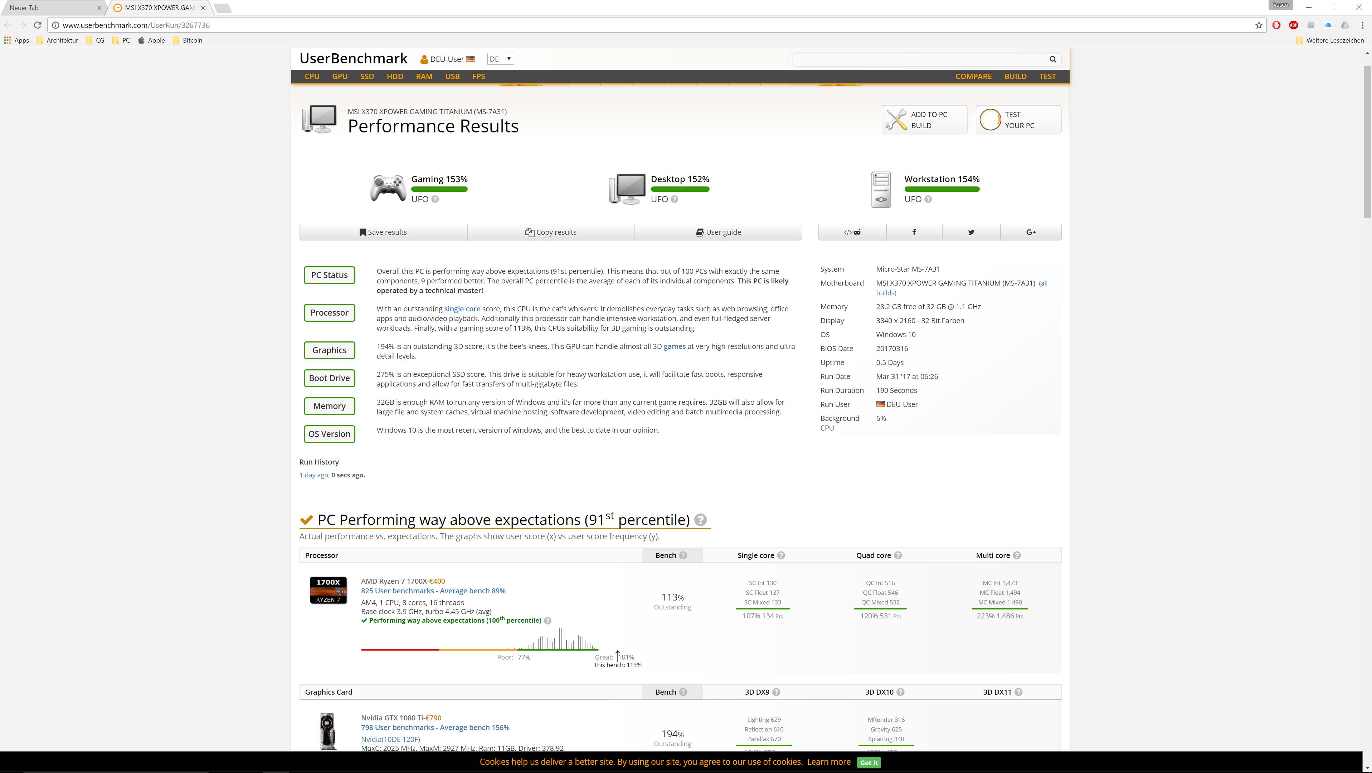Screen dimensions: 1372x773
Task: Open the Bitcoin bookmarks folder
Action: click(188, 40)
